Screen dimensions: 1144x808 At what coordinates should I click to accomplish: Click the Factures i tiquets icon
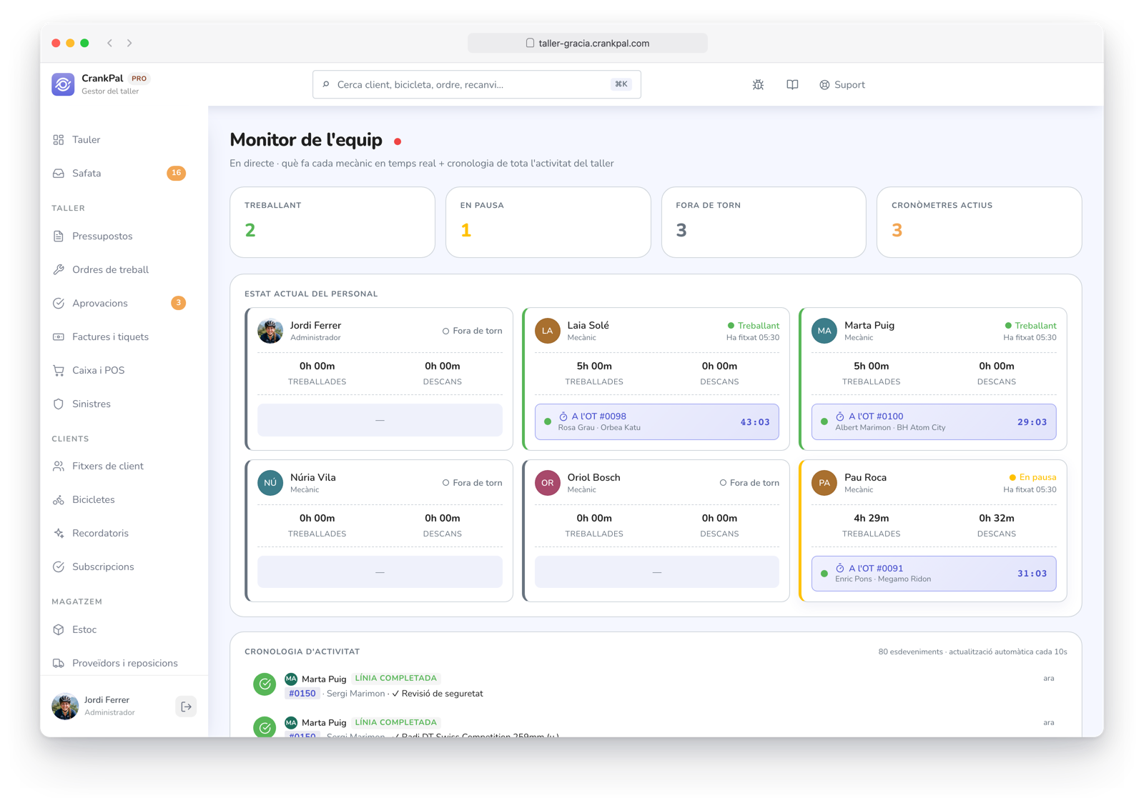(x=59, y=337)
